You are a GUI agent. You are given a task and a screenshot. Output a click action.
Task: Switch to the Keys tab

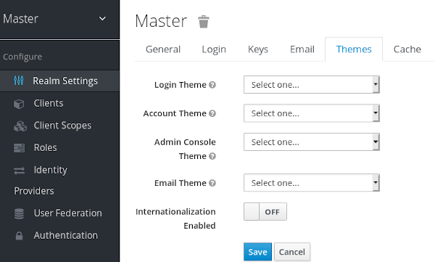(258, 49)
